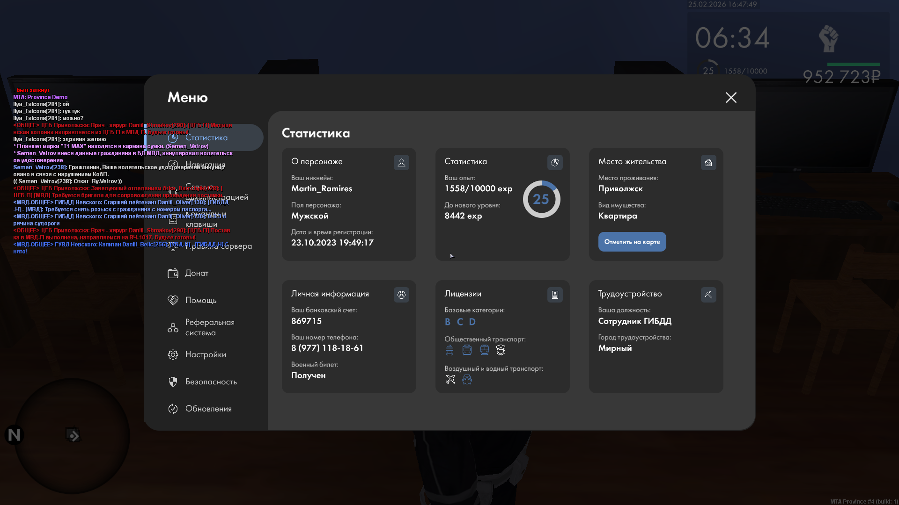This screenshot has height=505, width=899.
Task: Click the pickaxe icon in Трудоустройство card
Action: (x=708, y=295)
